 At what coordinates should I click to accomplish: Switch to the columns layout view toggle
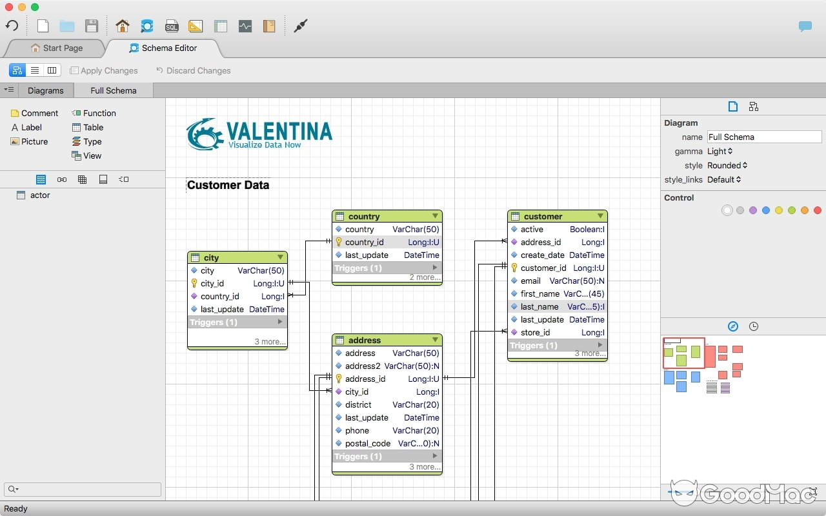[52, 70]
